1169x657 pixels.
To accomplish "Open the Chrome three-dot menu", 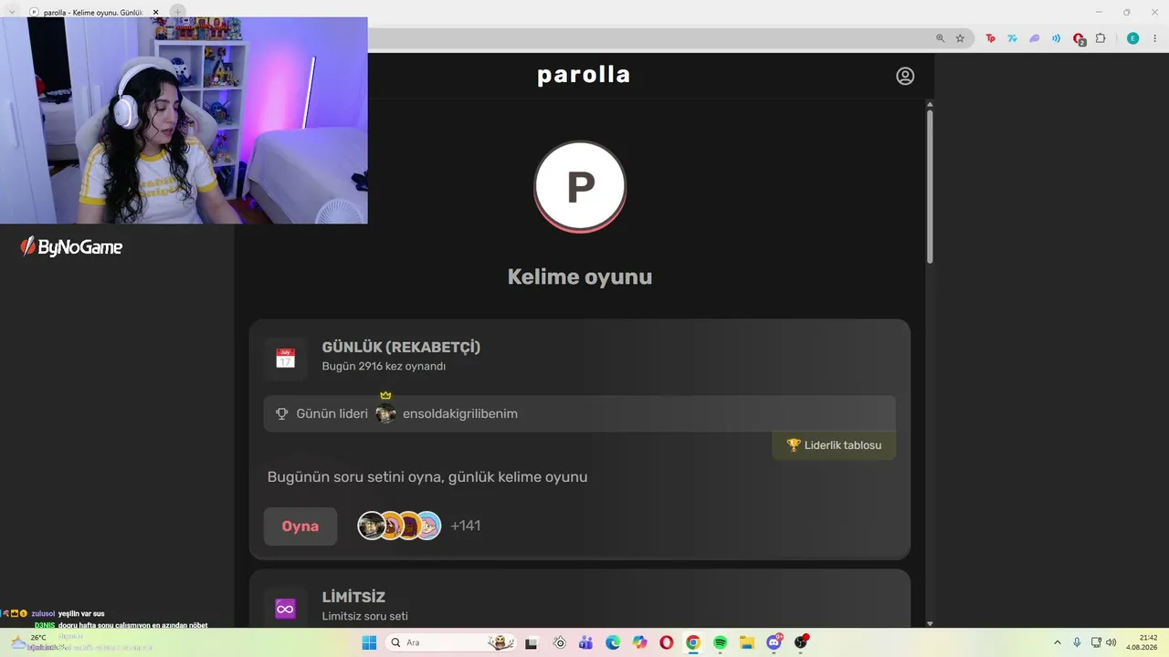I will pos(1154,38).
